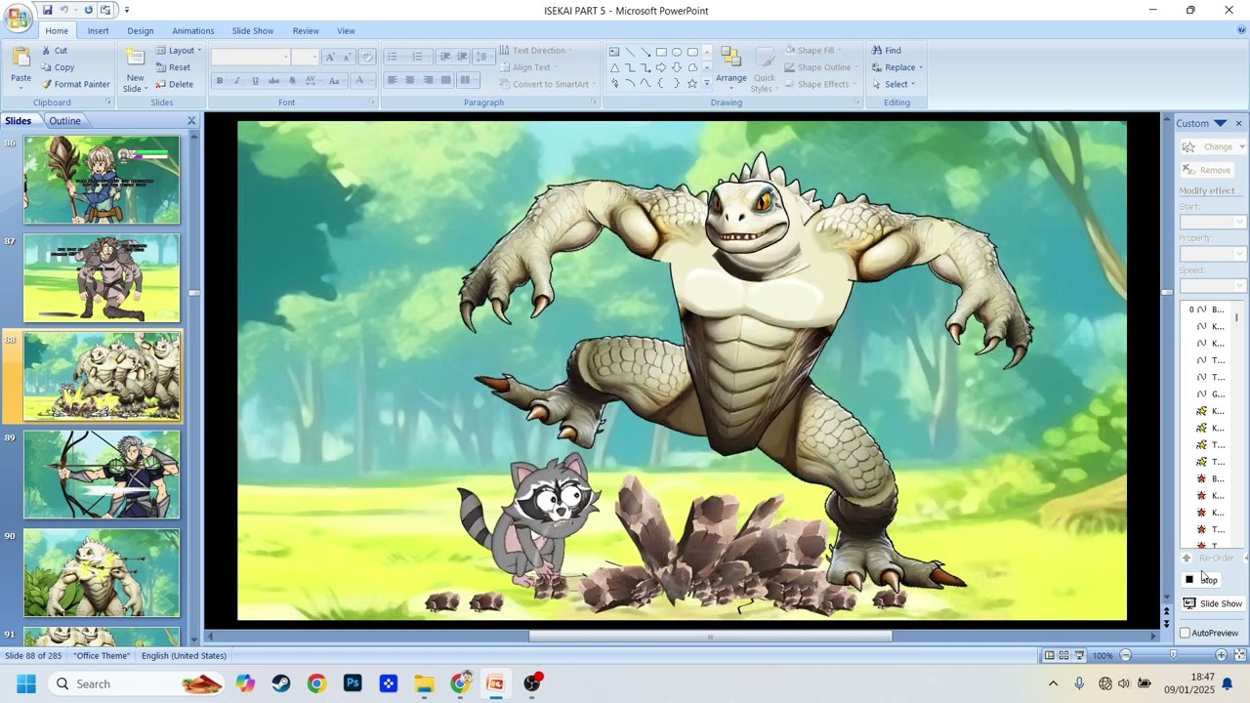Click the horizontal scrollbar under slide
Screen dimensions: 1250x703
710,637
